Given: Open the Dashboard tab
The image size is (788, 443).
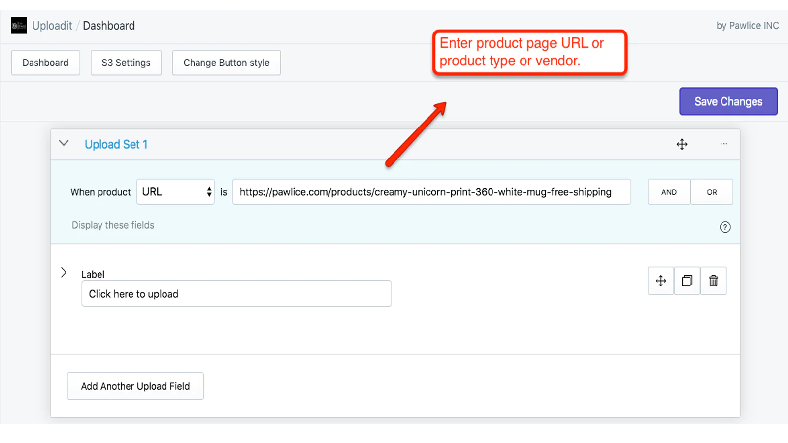Looking at the screenshot, I should (x=45, y=63).
